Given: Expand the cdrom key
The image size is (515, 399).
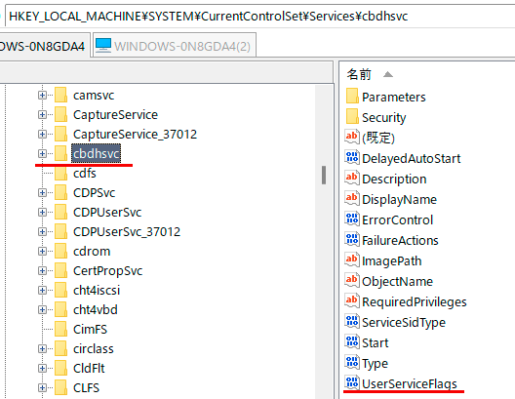Looking at the screenshot, I should tap(42, 252).
